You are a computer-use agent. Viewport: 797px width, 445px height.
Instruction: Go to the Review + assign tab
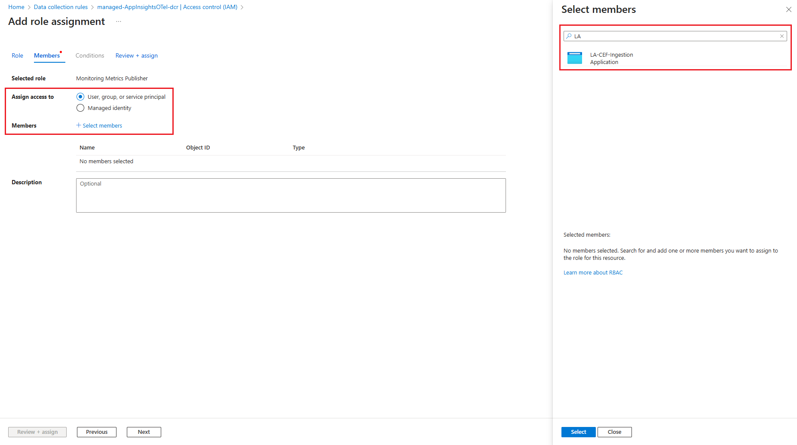pyautogui.click(x=136, y=55)
